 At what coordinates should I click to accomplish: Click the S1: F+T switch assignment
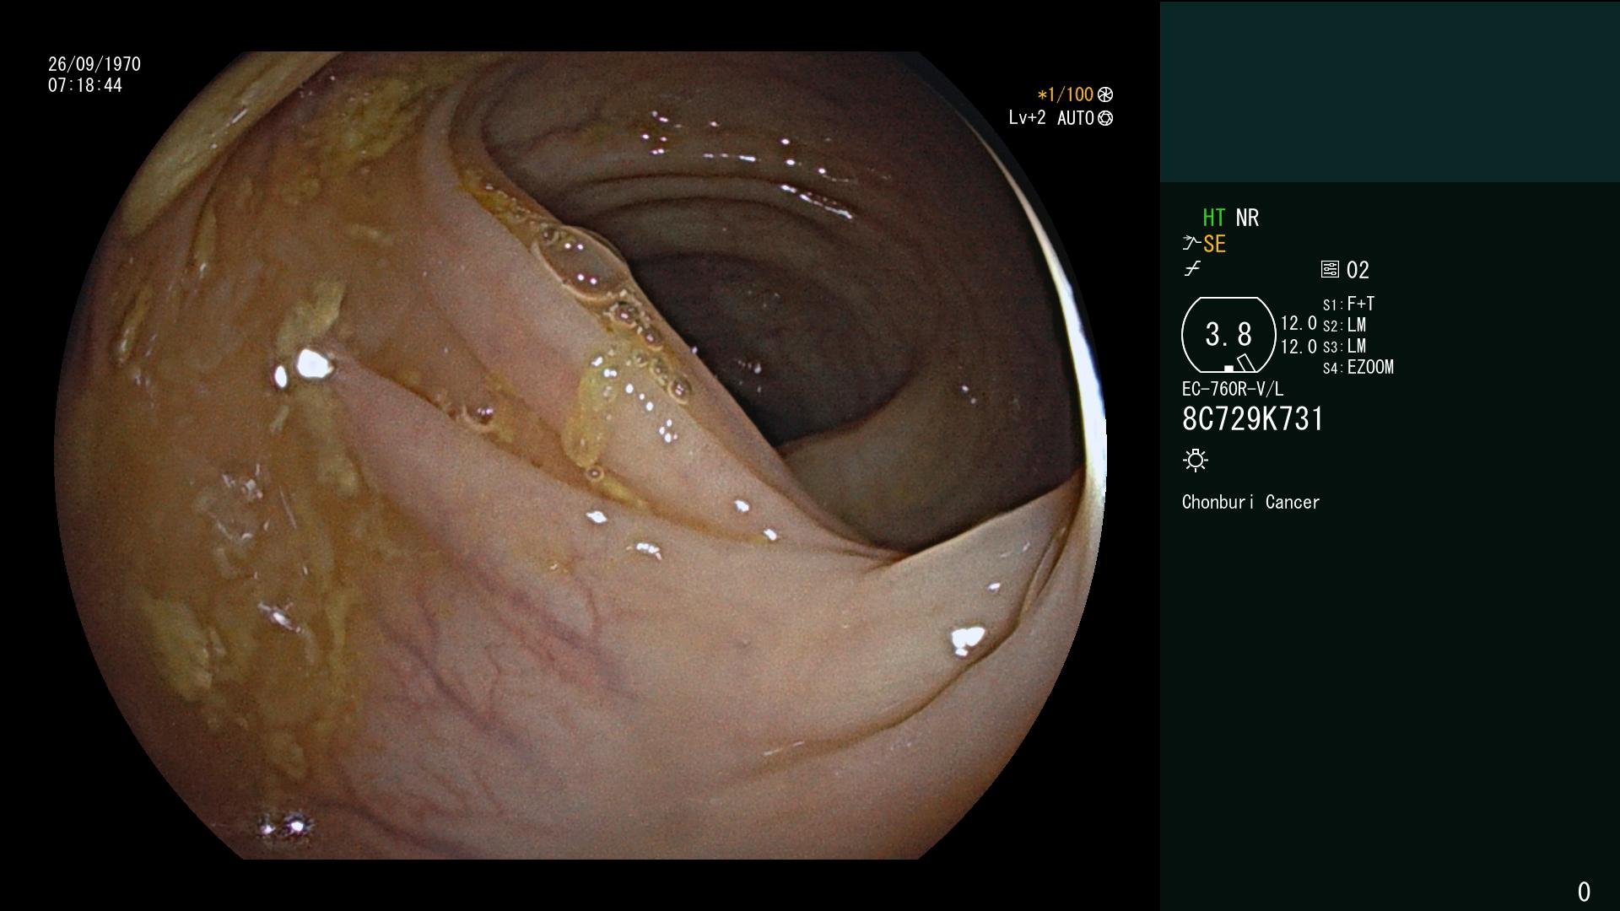1348,304
